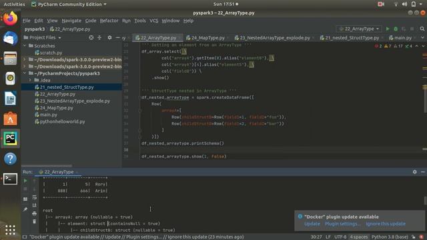Clear all Run console output trash icon
This screenshot has height=240, width=427.
pyautogui.click(x=34, y=221)
